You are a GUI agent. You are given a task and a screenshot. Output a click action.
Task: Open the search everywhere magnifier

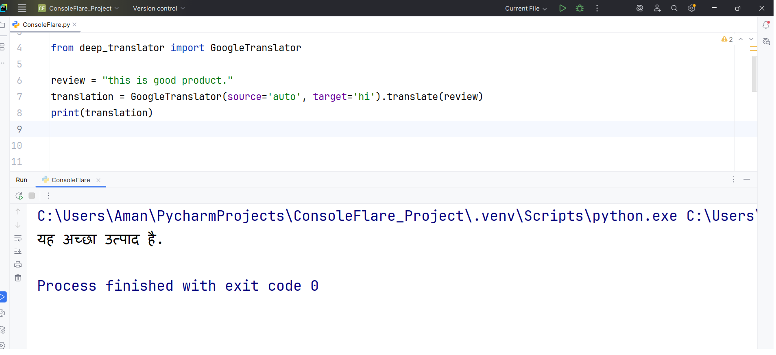[674, 8]
